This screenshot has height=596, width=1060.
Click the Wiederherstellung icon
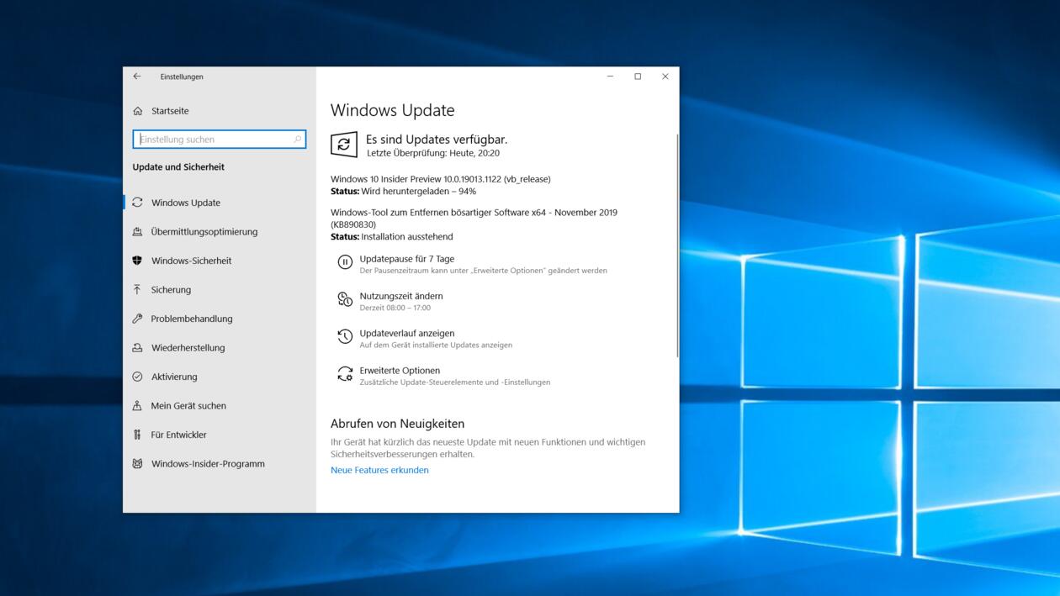click(138, 348)
